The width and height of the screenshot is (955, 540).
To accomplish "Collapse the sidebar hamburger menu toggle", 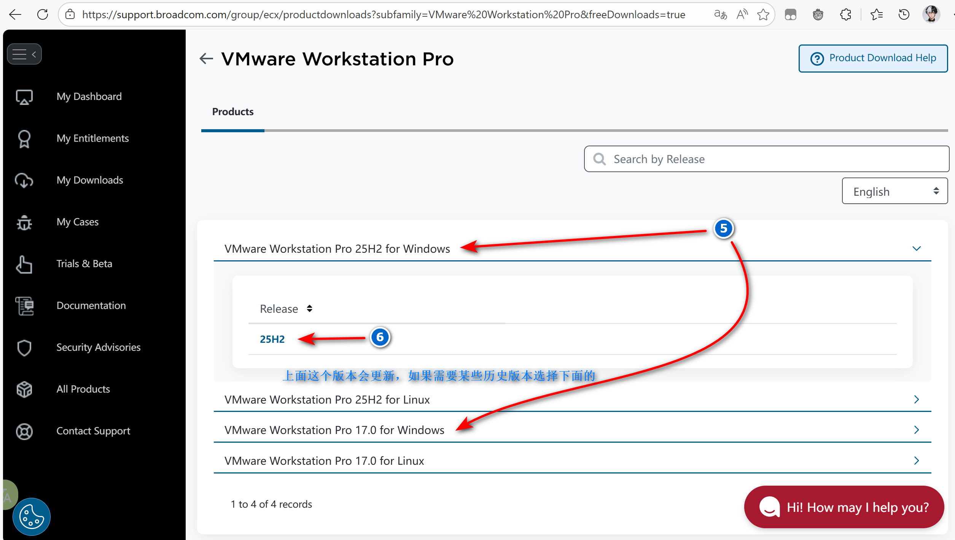I will pyautogui.click(x=24, y=54).
